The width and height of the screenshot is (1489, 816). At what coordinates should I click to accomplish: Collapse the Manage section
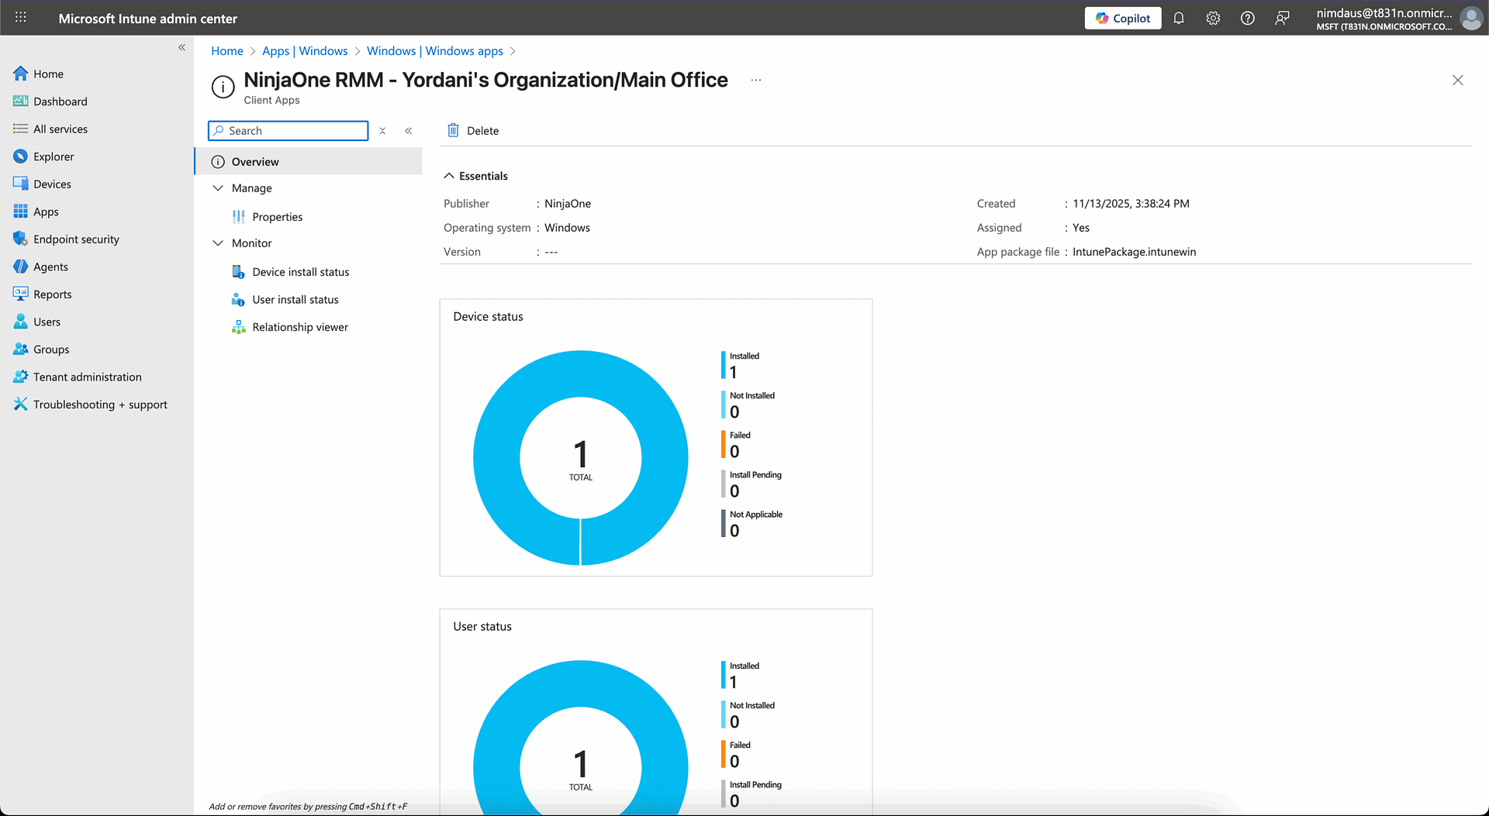[x=218, y=188]
